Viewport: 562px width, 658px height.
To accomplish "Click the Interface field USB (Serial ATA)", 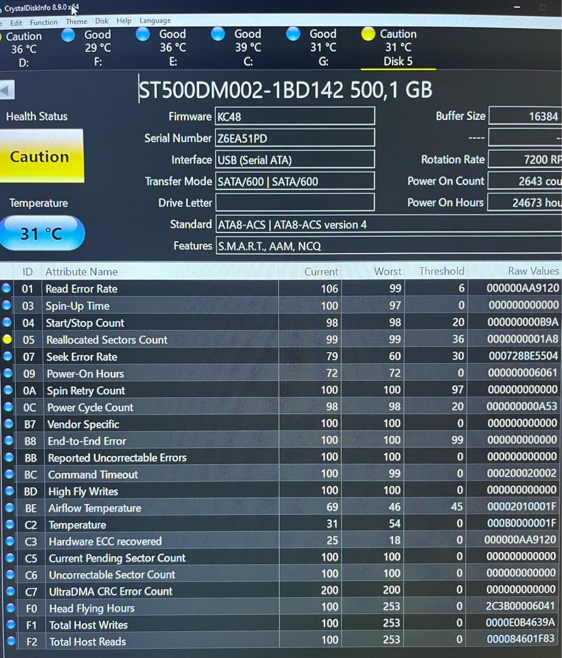I will (295, 160).
